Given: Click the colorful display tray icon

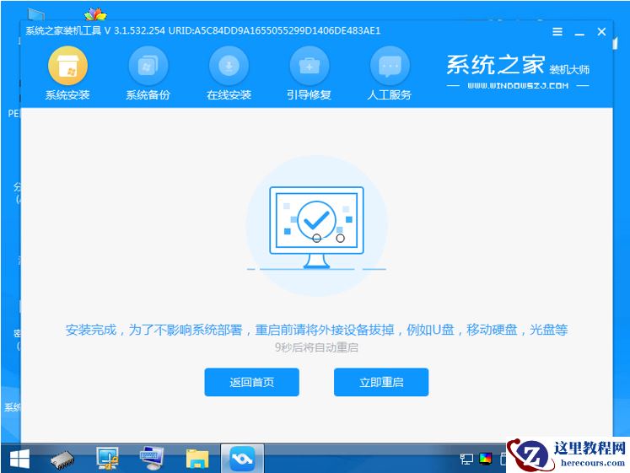Looking at the screenshot, I should pyautogui.click(x=485, y=459).
